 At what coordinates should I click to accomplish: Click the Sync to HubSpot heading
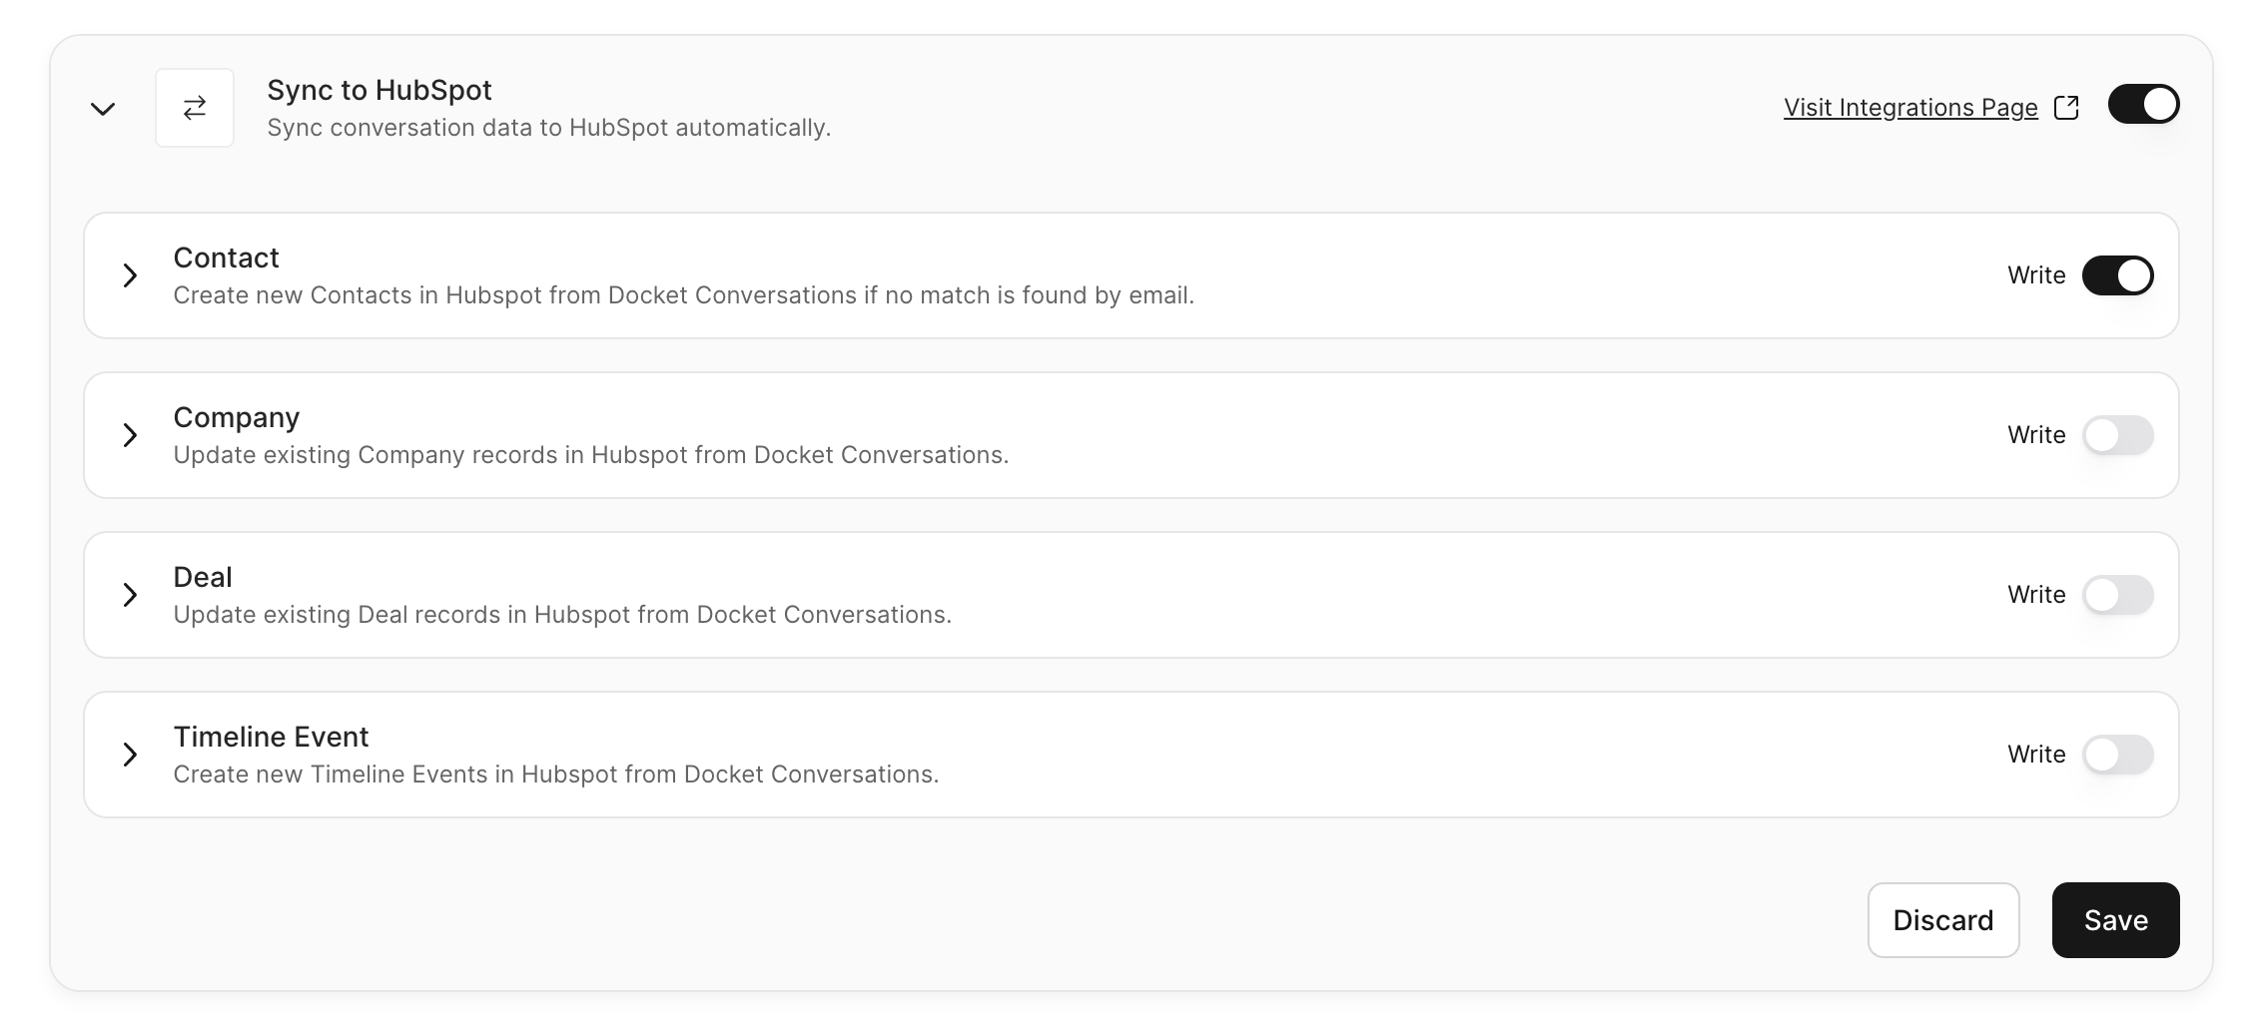(379, 91)
